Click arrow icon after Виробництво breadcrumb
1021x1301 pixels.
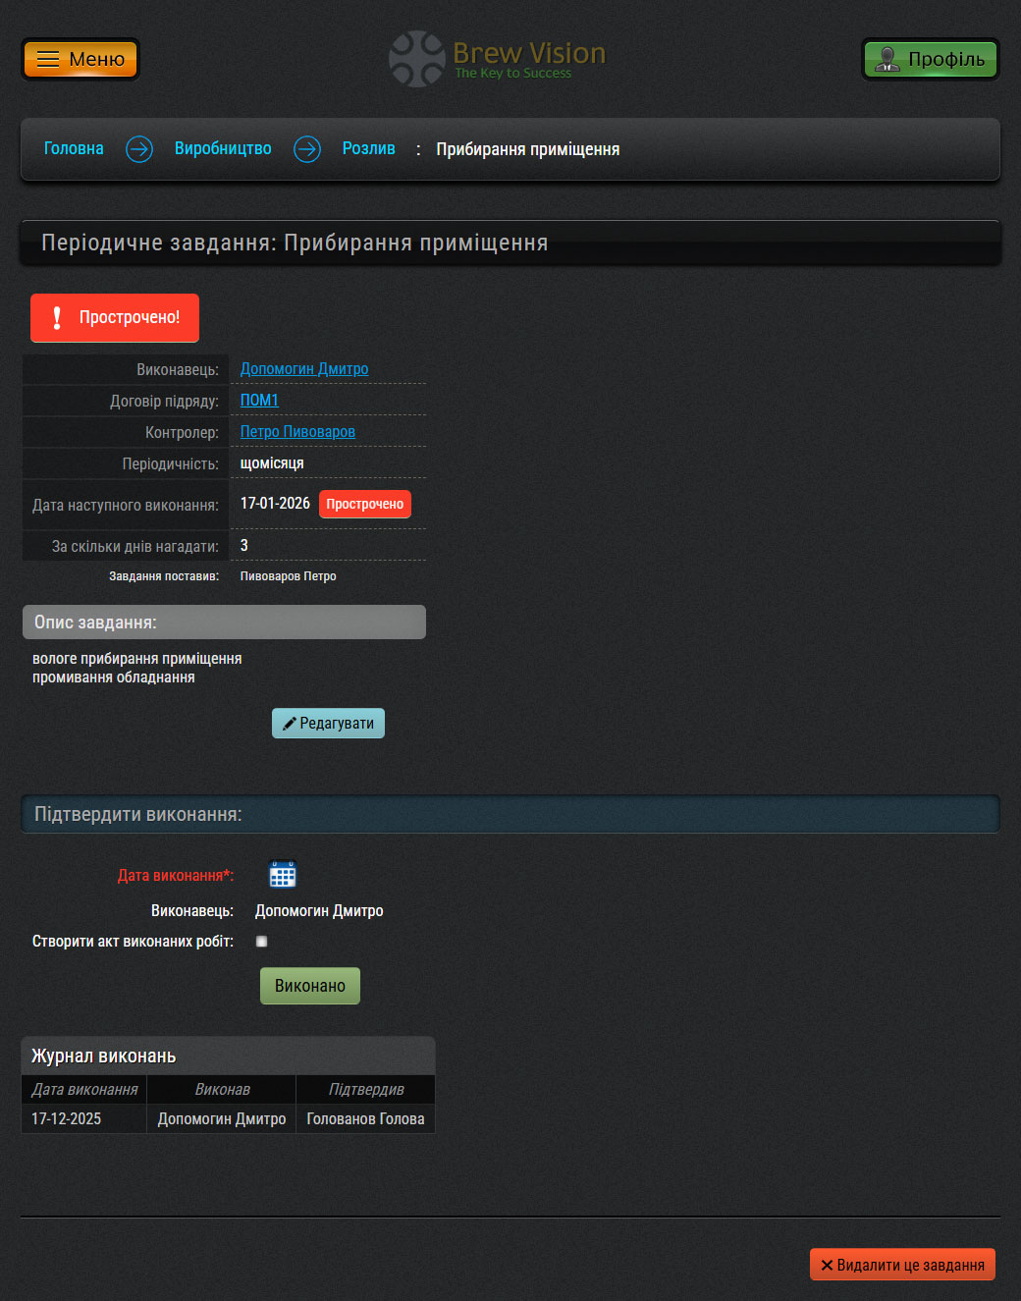tap(307, 149)
